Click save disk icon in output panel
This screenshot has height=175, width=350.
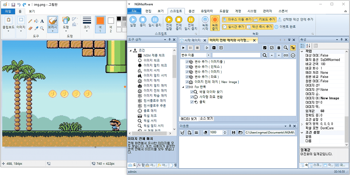(234, 132)
